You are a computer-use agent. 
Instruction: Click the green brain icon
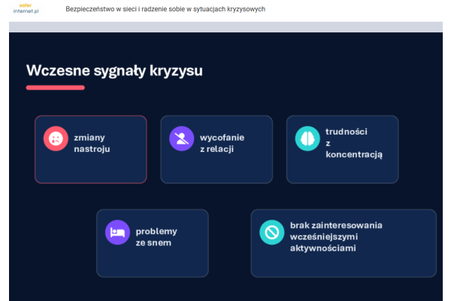click(307, 138)
